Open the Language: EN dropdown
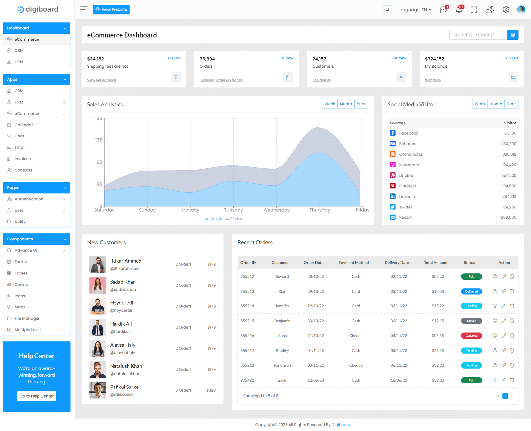Image resolution: width=531 pixels, height=431 pixels. pyautogui.click(x=414, y=10)
